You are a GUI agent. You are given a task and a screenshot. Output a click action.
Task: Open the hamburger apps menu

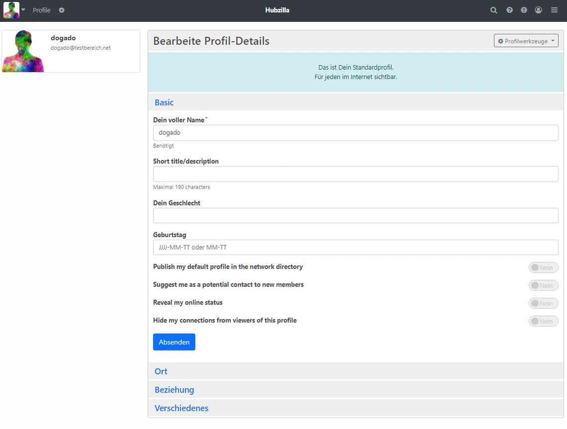point(554,10)
